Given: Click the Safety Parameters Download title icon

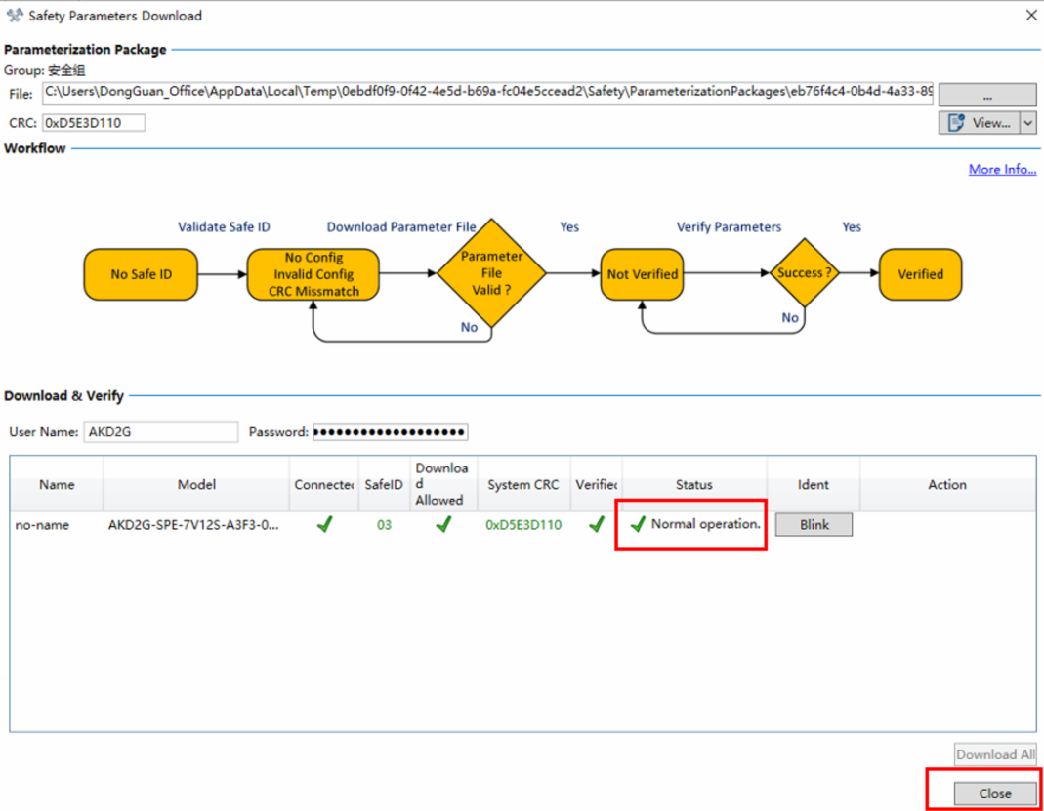Looking at the screenshot, I should (x=14, y=16).
